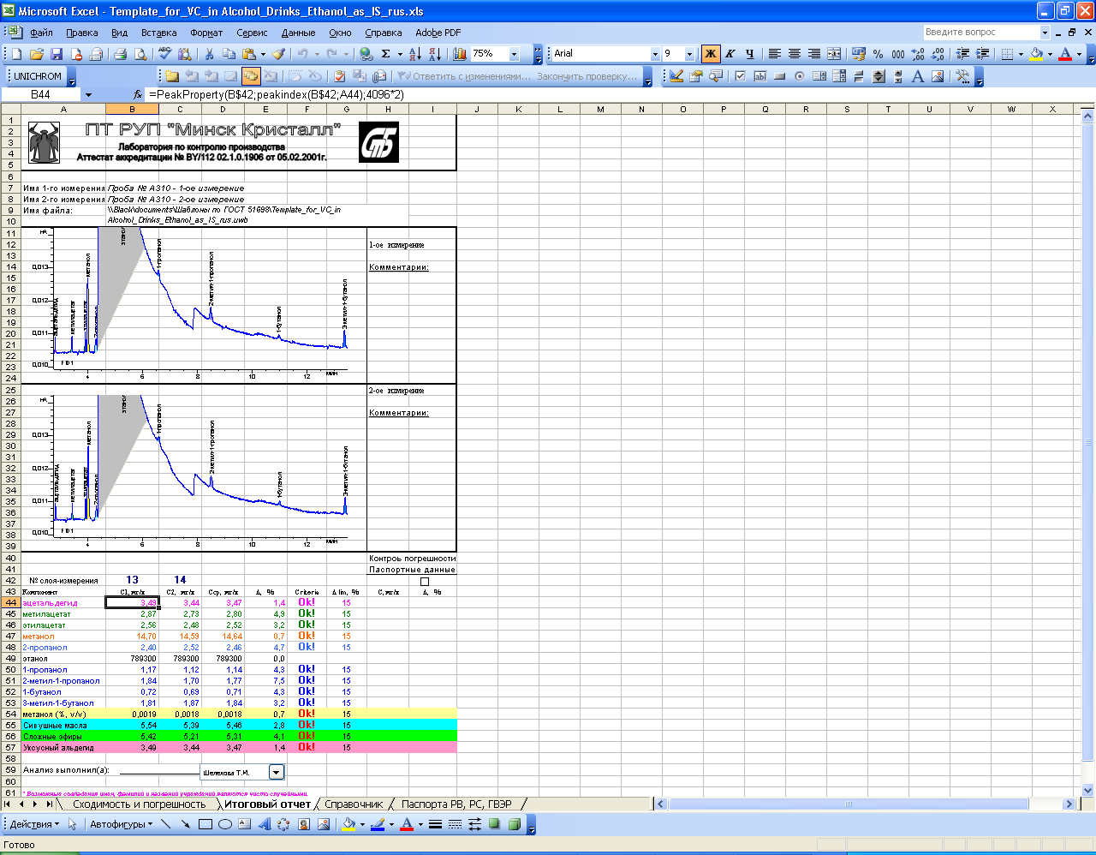Jump to the last sheet with tab navigation arrow
1096x855 pixels.
50,804
